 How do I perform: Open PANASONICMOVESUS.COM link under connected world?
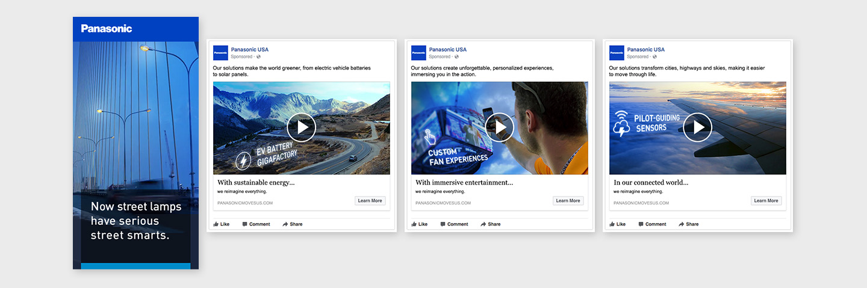pos(641,203)
